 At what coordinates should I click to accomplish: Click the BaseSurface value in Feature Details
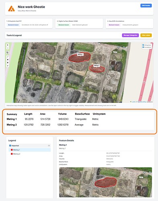click(x=110, y=162)
